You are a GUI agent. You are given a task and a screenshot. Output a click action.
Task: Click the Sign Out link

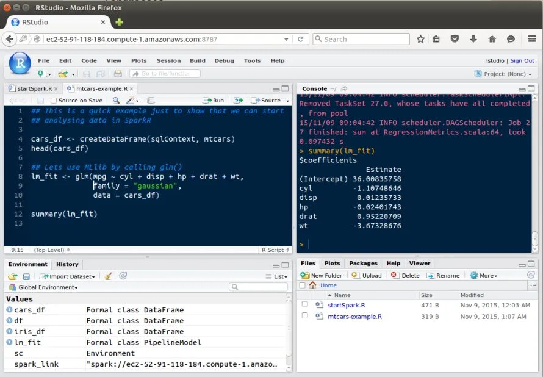tap(522, 60)
